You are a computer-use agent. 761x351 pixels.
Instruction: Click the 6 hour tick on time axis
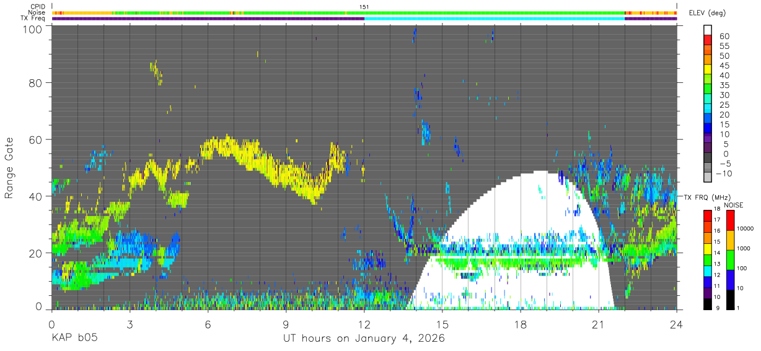coord(208,324)
